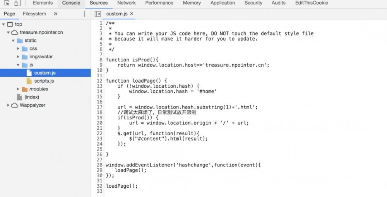Open the Elements panel tab

click(x=43, y=3)
